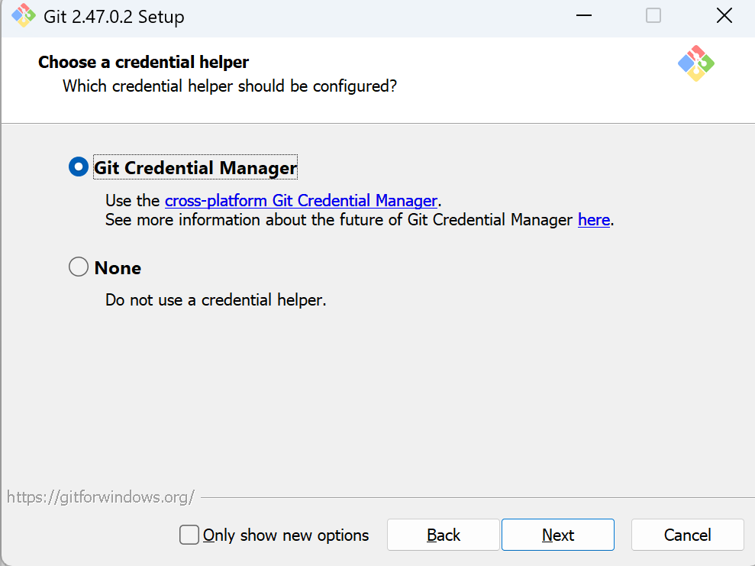Click the Git logo in the header banner
Screen dimensions: 755x566
tap(695, 63)
